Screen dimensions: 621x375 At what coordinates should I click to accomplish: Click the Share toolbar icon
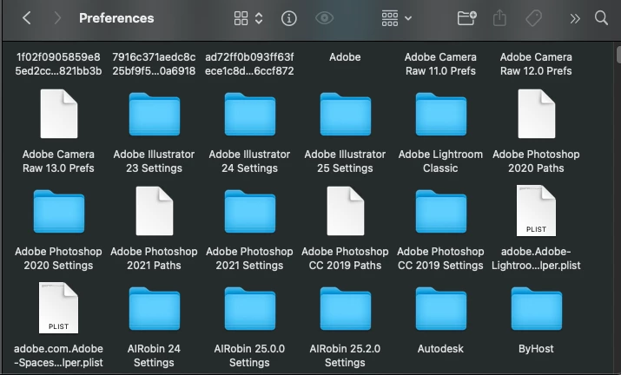(499, 18)
